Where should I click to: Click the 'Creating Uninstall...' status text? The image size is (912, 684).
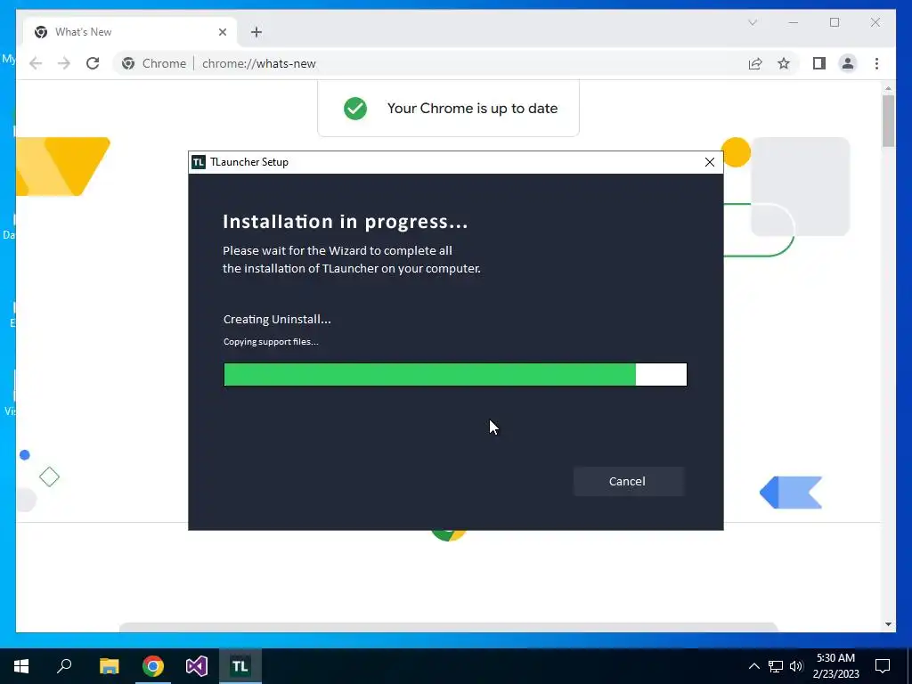(277, 320)
